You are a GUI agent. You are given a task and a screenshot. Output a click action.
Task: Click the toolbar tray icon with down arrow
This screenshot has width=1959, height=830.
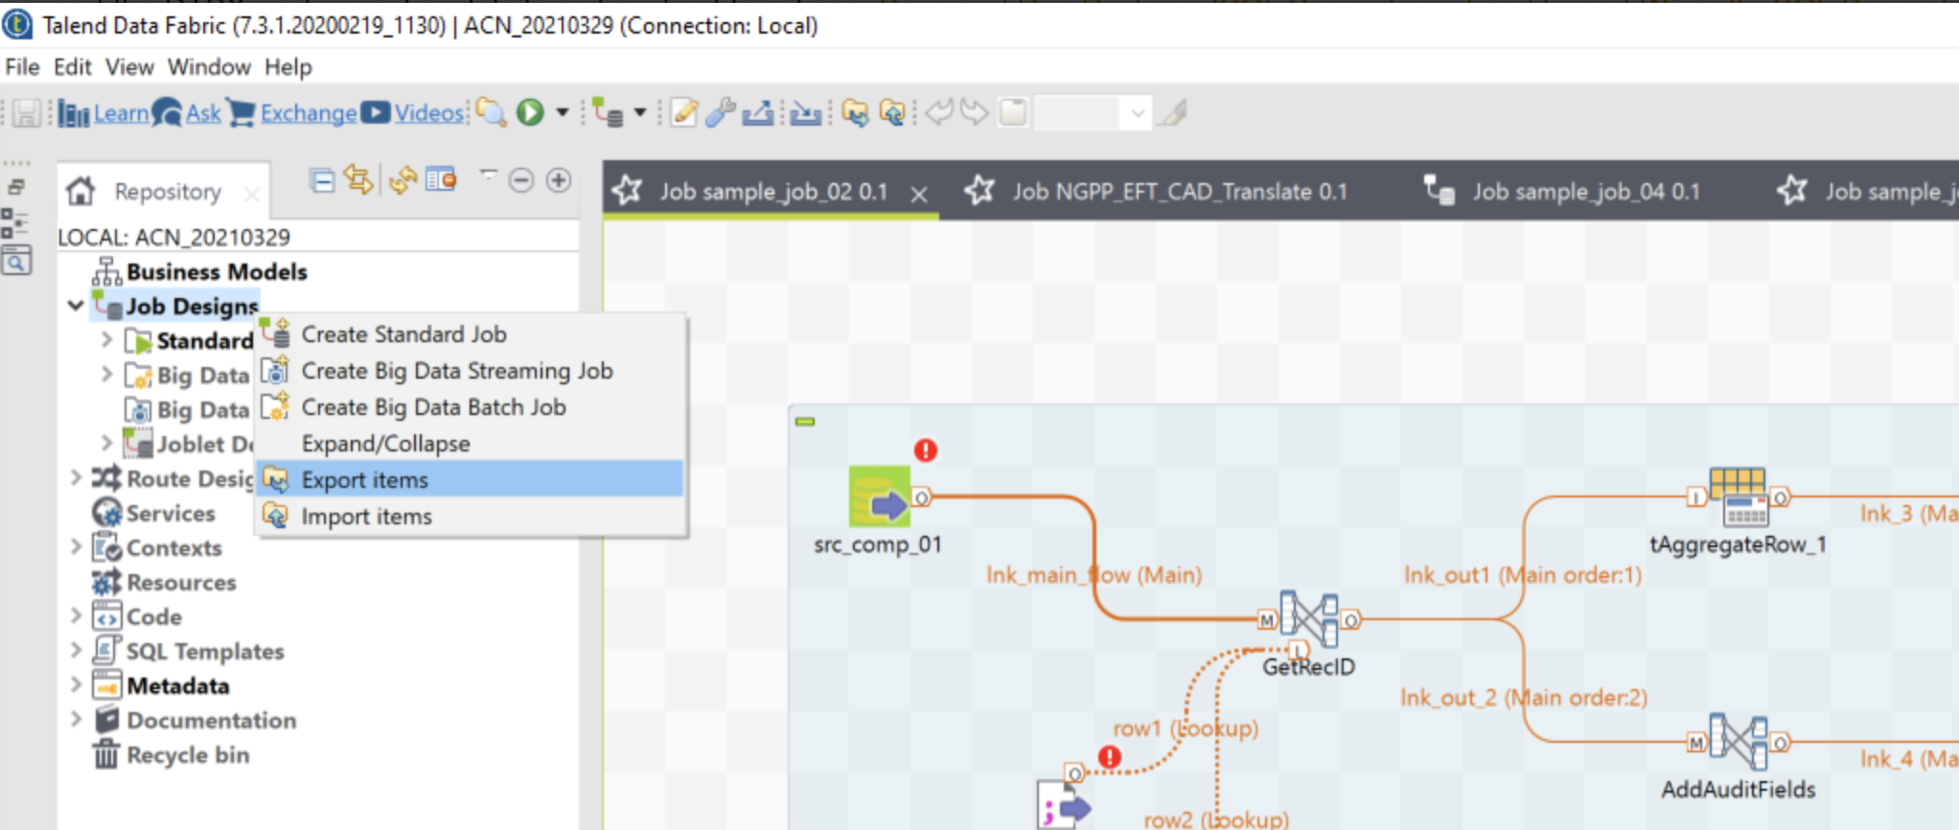(x=805, y=113)
